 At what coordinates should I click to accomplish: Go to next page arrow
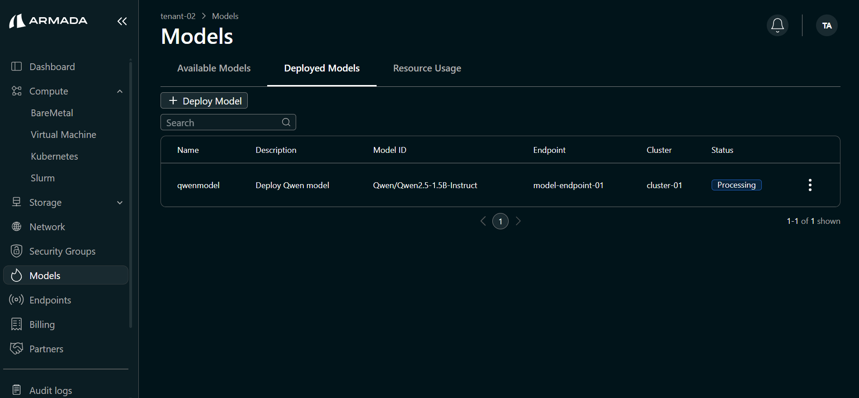pyautogui.click(x=518, y=221)
